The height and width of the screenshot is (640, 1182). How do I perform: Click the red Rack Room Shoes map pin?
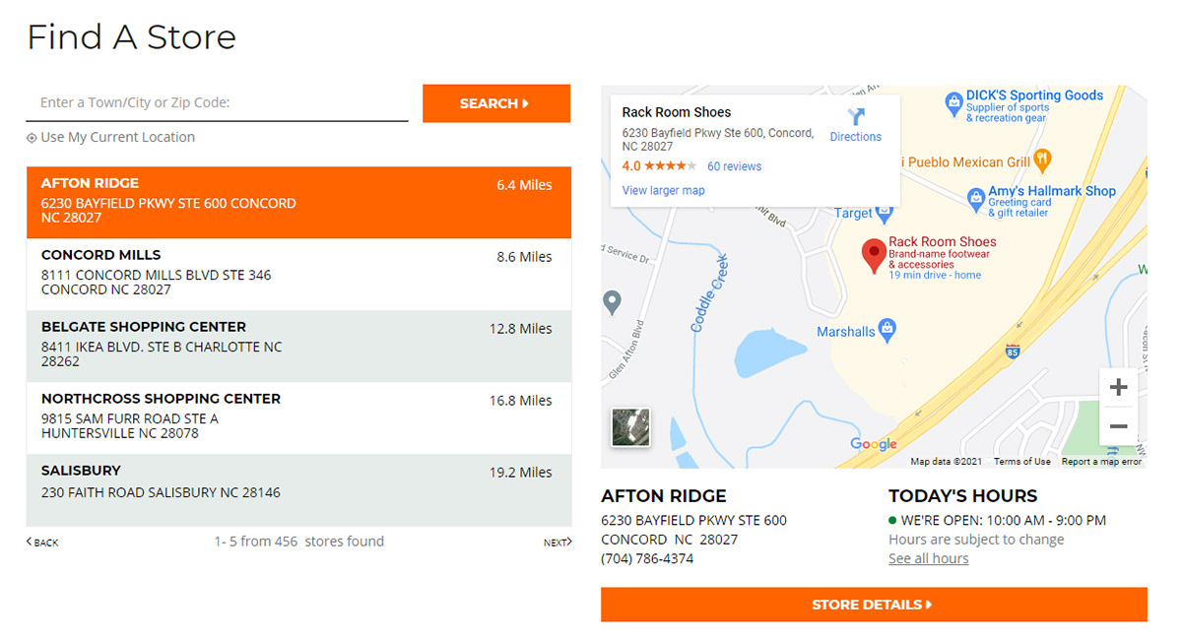tap(873, 254)
